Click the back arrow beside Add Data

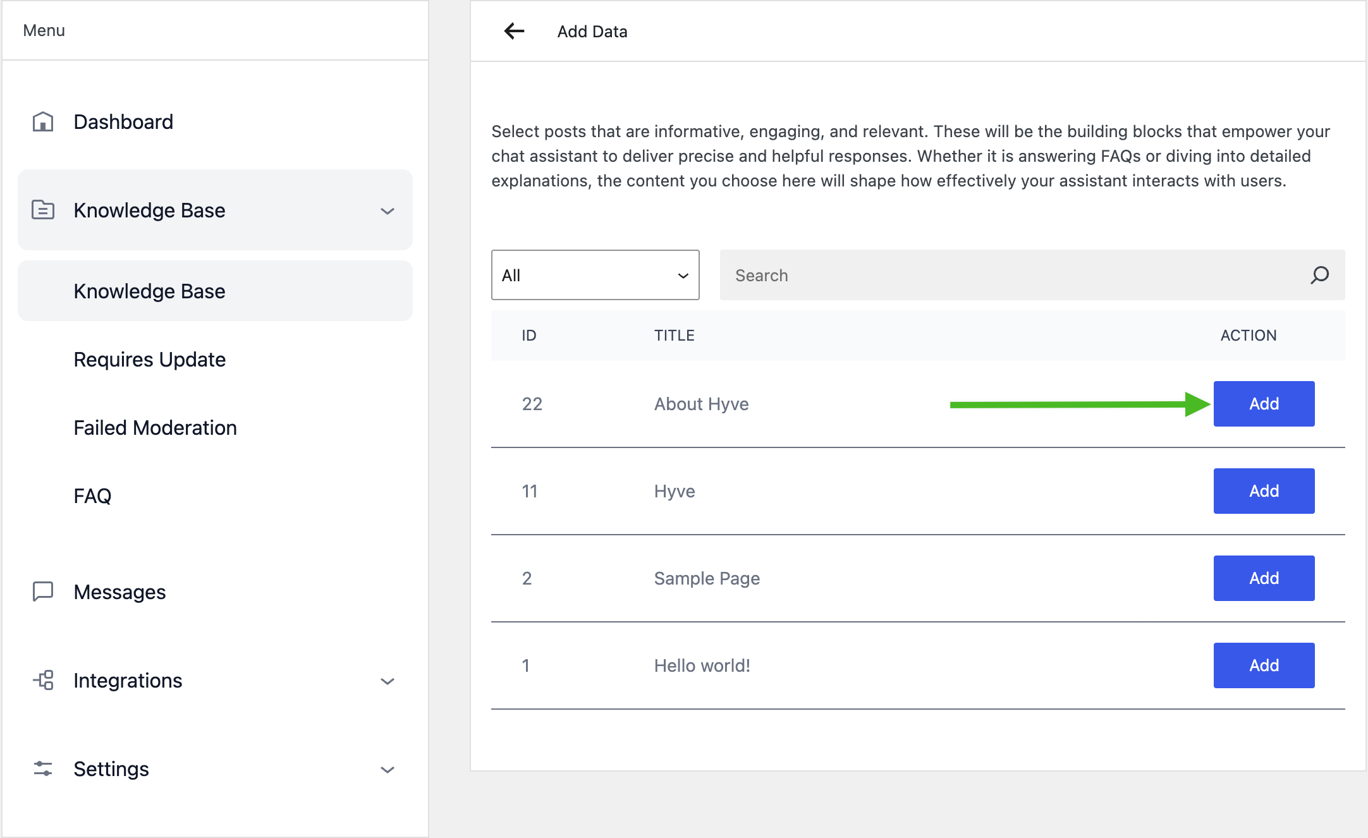514,31
